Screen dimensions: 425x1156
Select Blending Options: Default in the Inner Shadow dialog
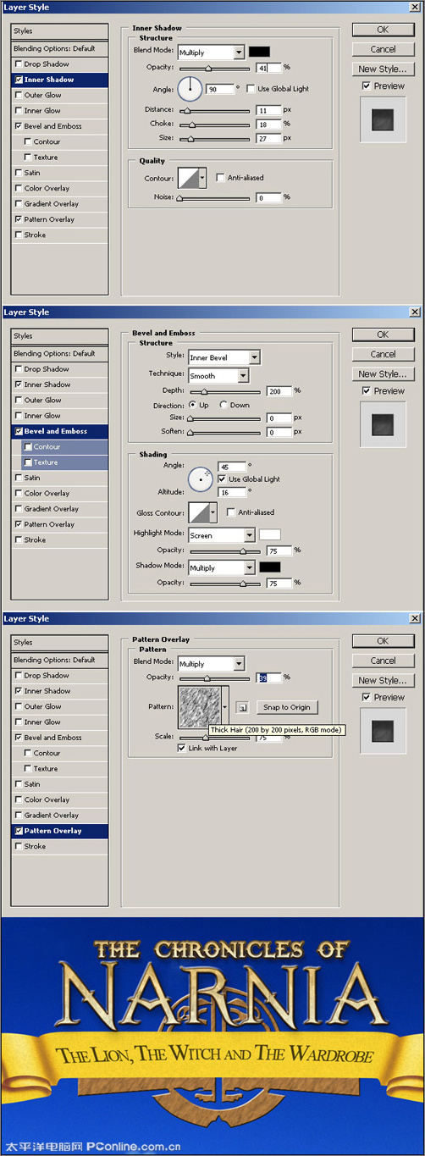click(x=60, y=49)
